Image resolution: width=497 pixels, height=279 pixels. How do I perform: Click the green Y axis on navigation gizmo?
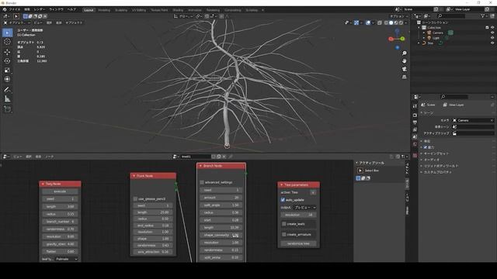click(x=402, y=39)
